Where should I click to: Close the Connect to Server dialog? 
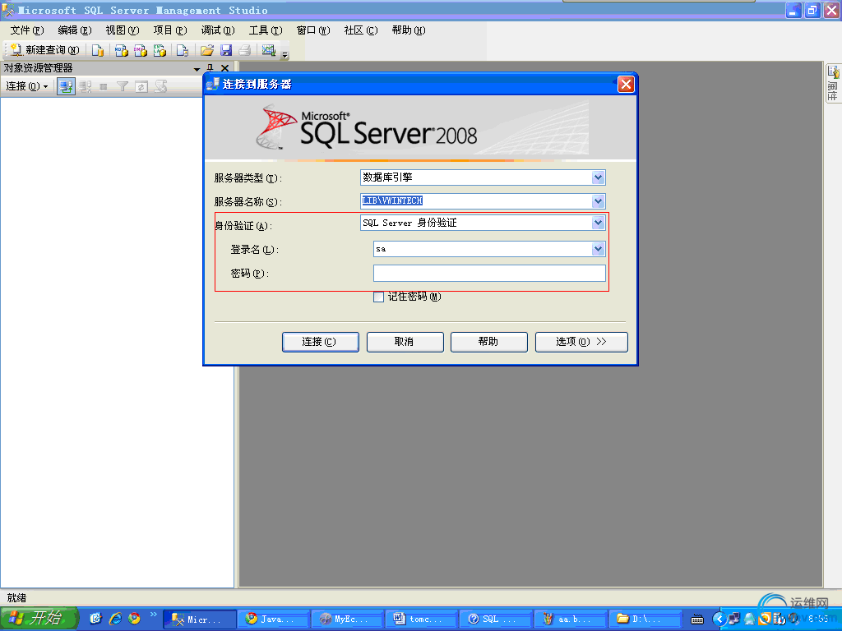pyautogui.click(x=626, y=85)
